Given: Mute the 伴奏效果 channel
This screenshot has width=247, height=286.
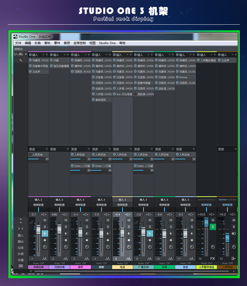Looking at the screenshot, I should coord(45,220).
